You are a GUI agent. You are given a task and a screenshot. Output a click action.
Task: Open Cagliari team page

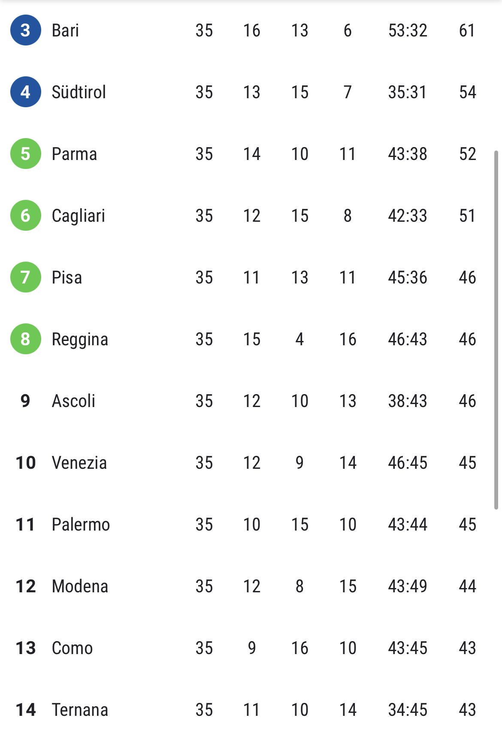coord(79,216)
